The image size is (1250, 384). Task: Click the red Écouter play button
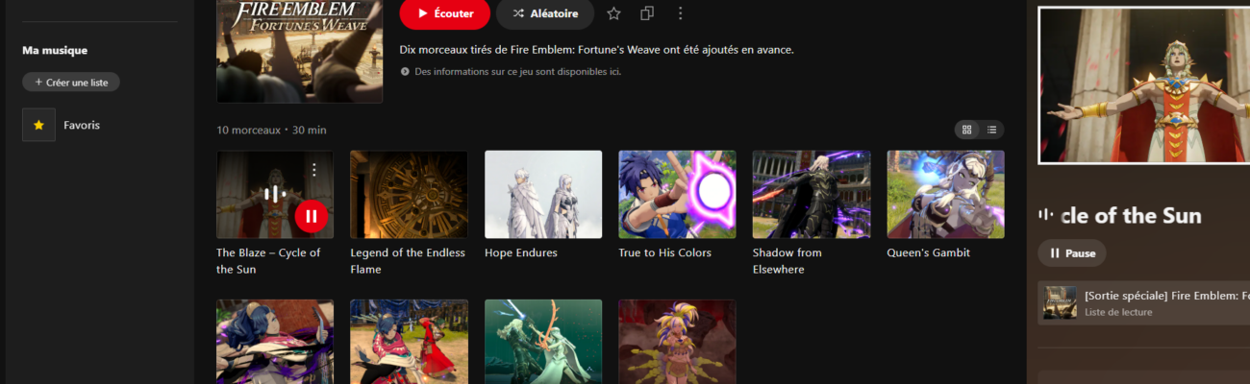point(444,13)
